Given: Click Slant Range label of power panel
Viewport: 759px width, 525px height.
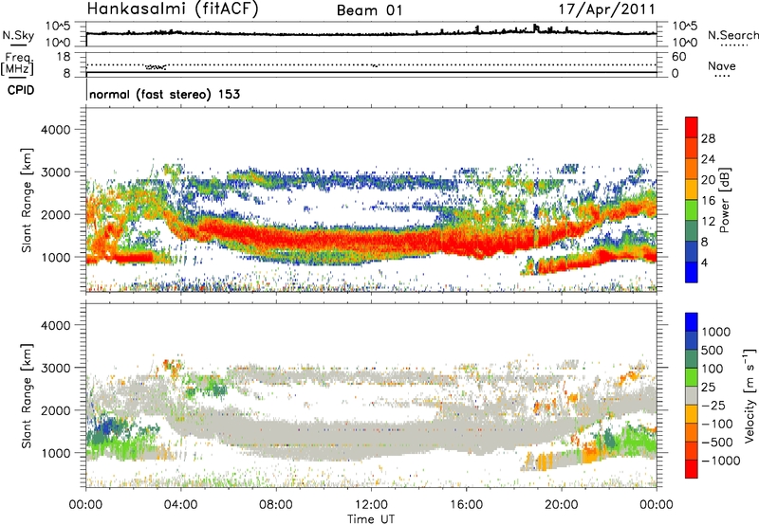Looking at the screenshot, I should (x=27, y=200).
